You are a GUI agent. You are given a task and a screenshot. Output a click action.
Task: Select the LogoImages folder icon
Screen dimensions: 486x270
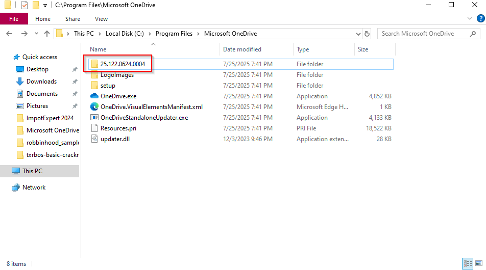tap(94, 75)
